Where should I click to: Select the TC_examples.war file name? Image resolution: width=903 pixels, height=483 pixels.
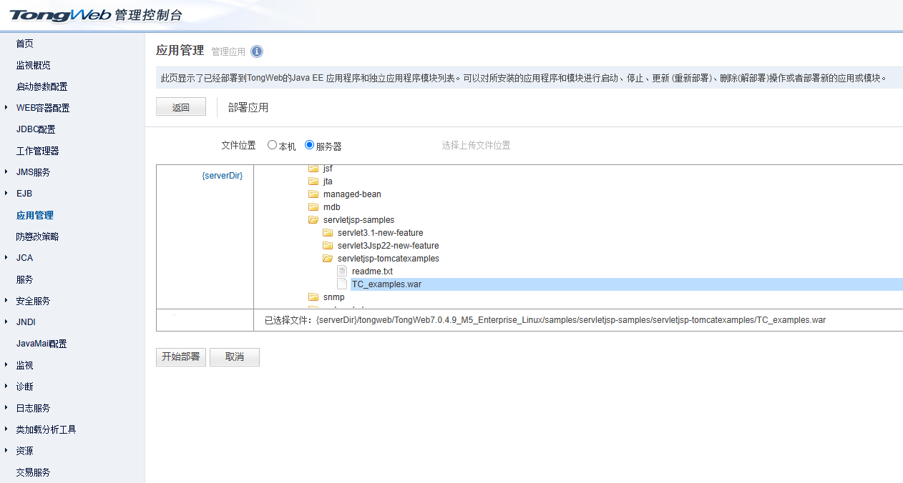386,284
